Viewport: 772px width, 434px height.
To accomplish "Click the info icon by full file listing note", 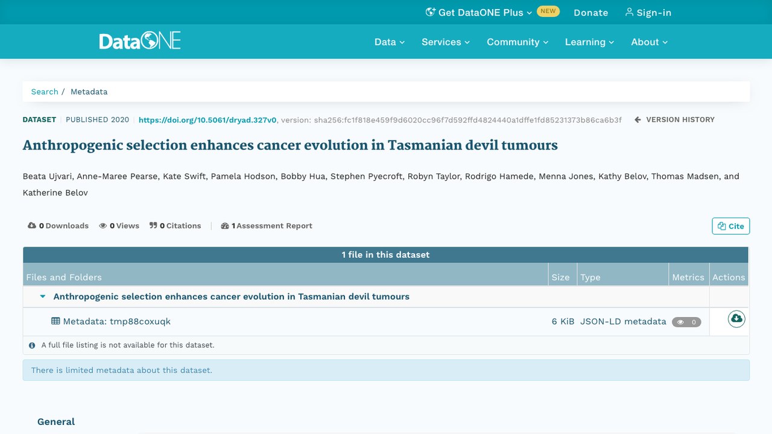I will click(32, 345).
